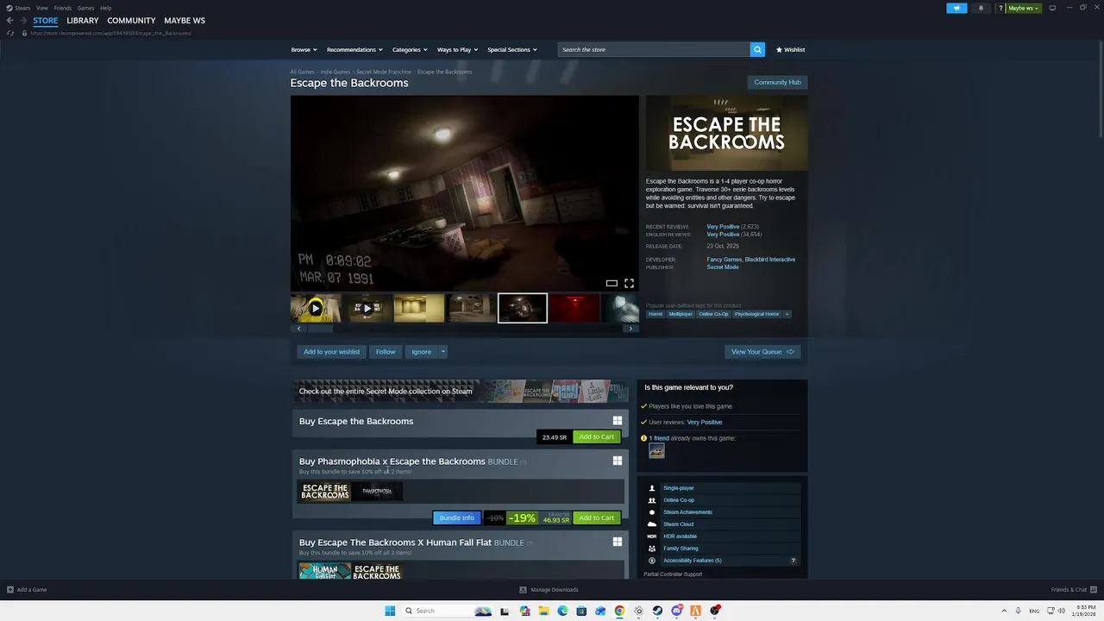Click the Online Co-op players icon
This screenshot has height=621, width=1104.
coord(652,500)
